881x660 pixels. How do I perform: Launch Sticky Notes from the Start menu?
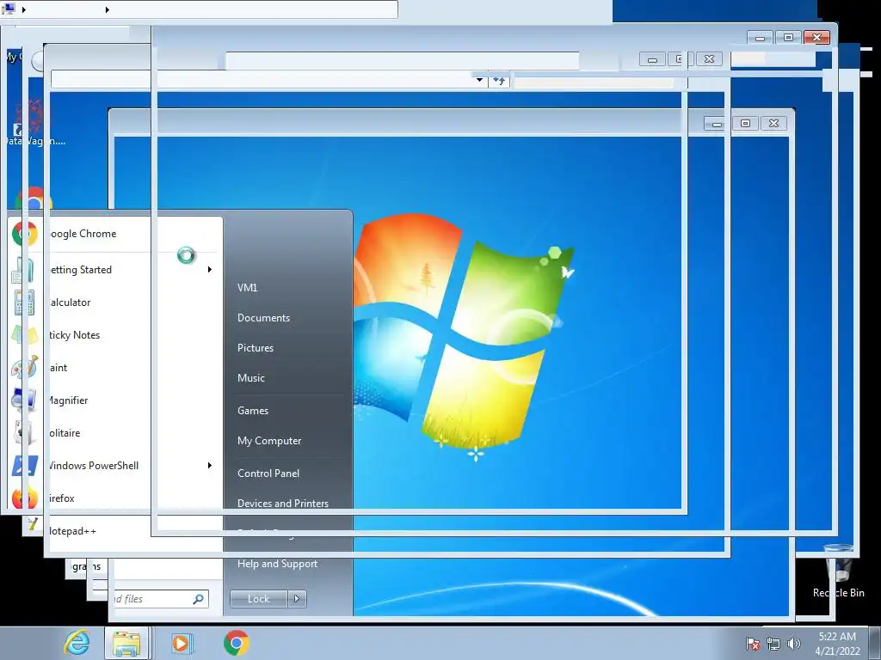coord(115,335)
